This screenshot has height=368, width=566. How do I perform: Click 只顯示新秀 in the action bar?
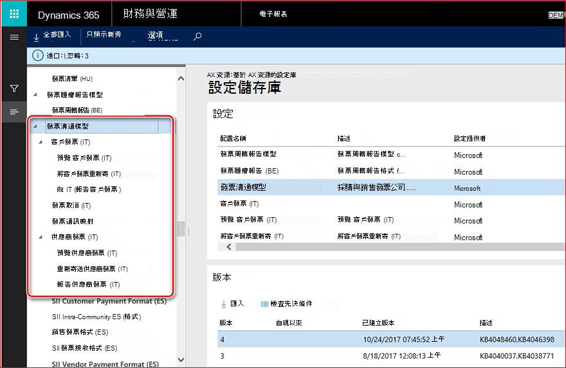pyautogui.click(x=104, y=35)
